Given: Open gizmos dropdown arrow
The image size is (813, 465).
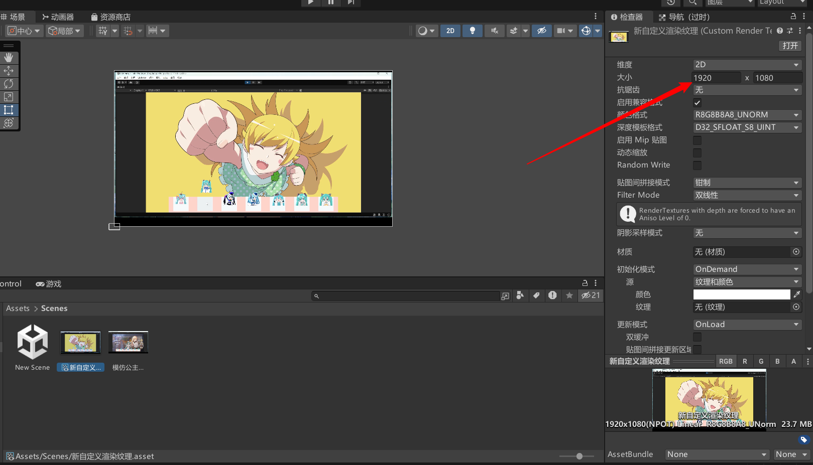Looking at the screenshot, I should coord(598,31).
